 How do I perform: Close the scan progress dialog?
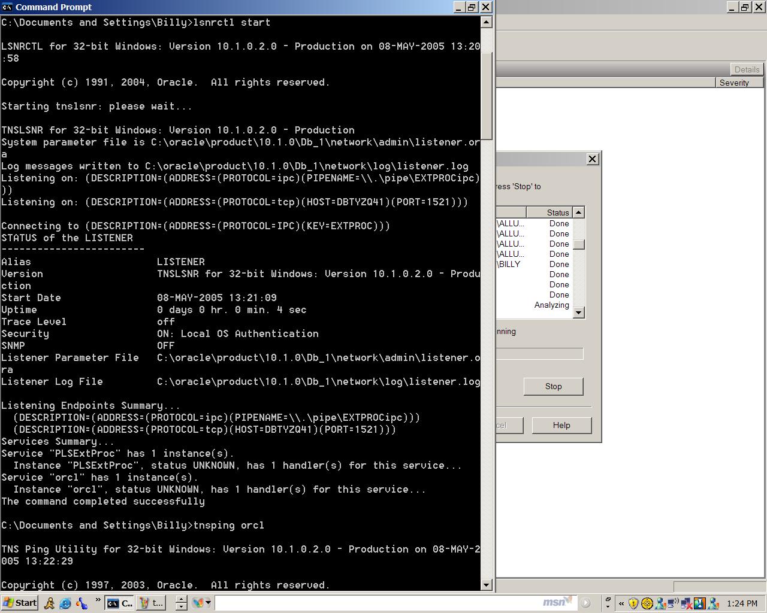click(x=592, y=159)
